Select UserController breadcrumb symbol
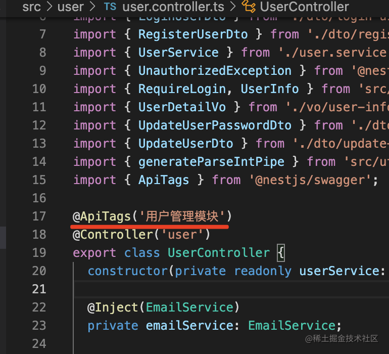 305,7
